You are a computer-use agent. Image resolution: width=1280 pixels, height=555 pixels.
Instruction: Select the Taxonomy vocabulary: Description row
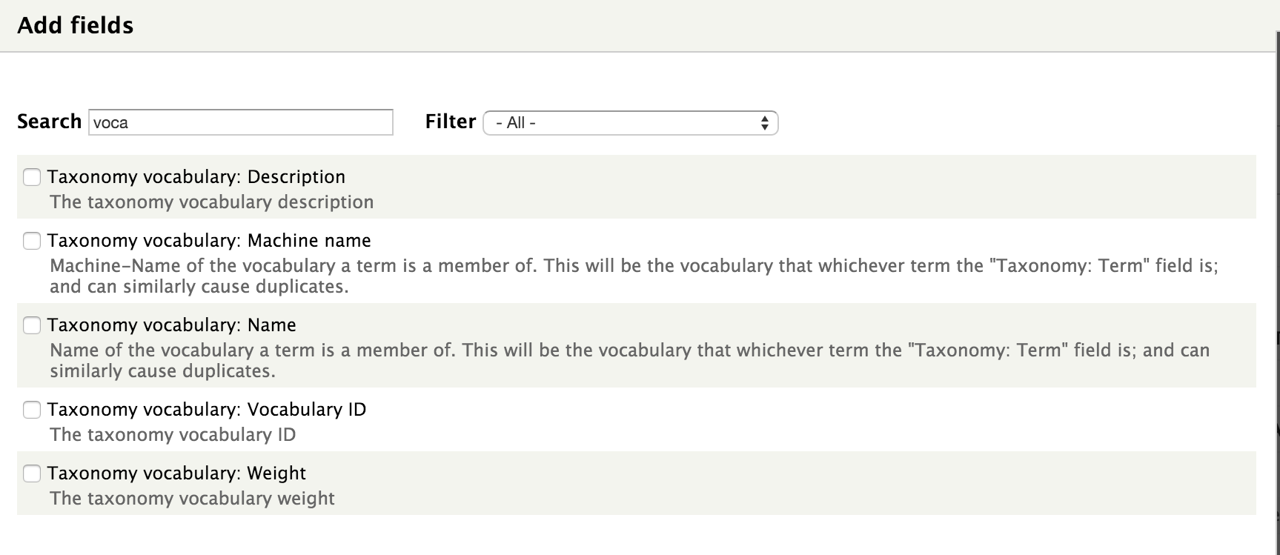196,177
